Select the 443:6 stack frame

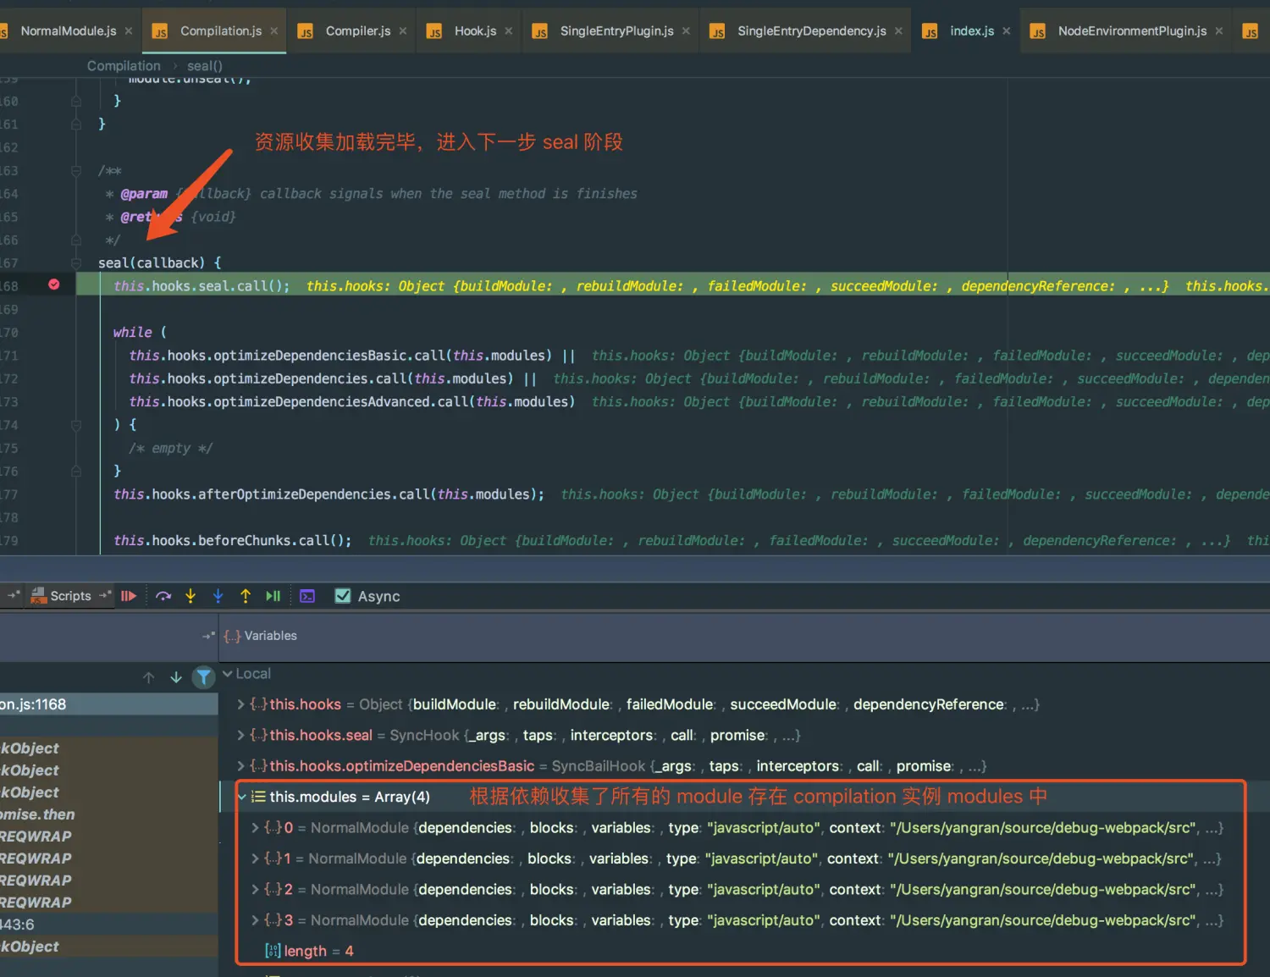pyautogui.click(x=108, y=925)
